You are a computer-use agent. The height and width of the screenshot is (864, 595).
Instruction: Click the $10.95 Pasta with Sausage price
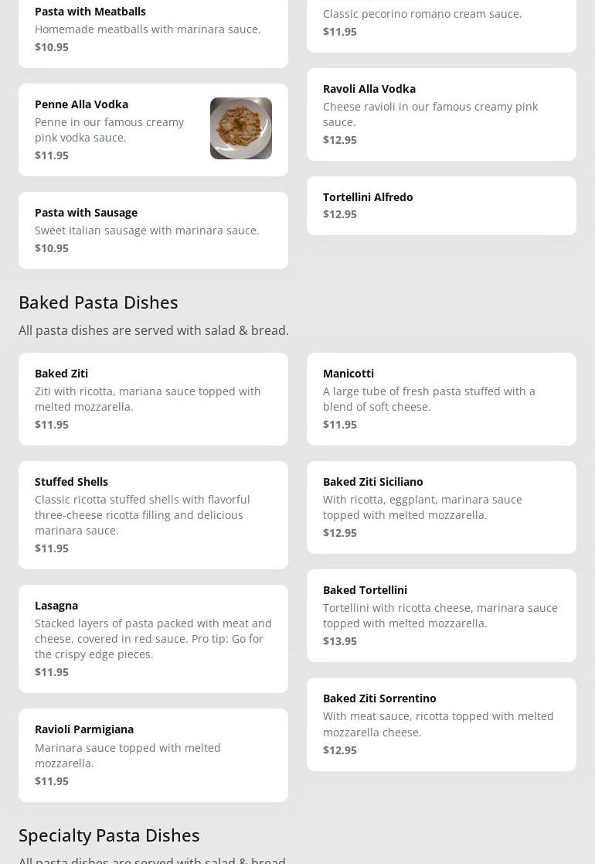click(52, 248)
